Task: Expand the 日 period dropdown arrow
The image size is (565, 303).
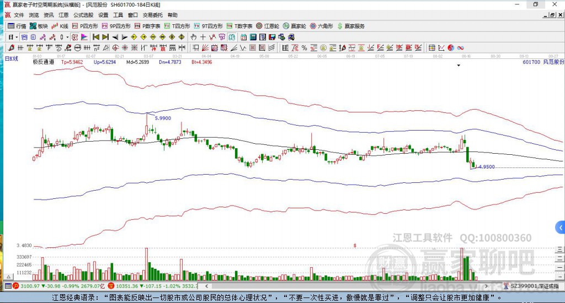Action: pyautogui.click(x=17, y=37)
